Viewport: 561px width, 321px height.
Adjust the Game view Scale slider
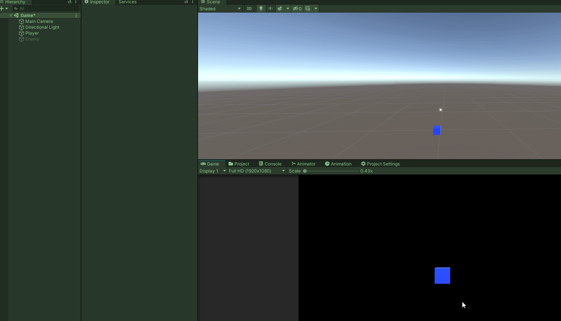(x=305, y=171)
